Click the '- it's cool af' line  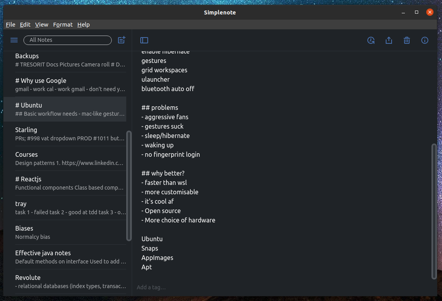157,201
